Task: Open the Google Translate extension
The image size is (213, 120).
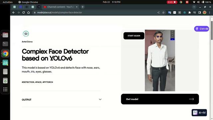Action: [169, 13]
